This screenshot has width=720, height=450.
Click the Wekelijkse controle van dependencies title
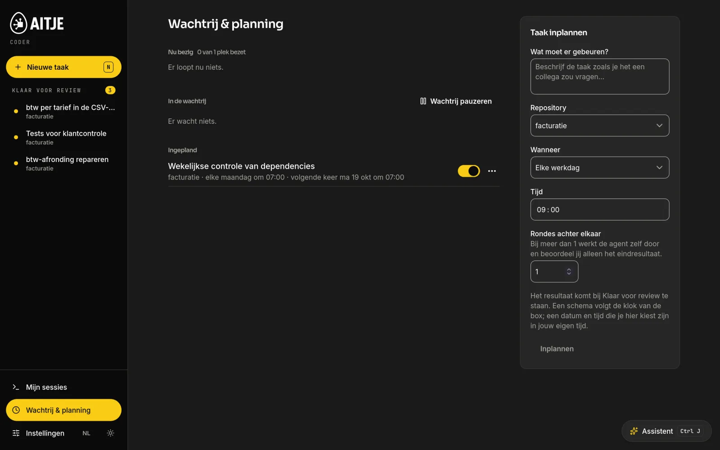[241, 166]
